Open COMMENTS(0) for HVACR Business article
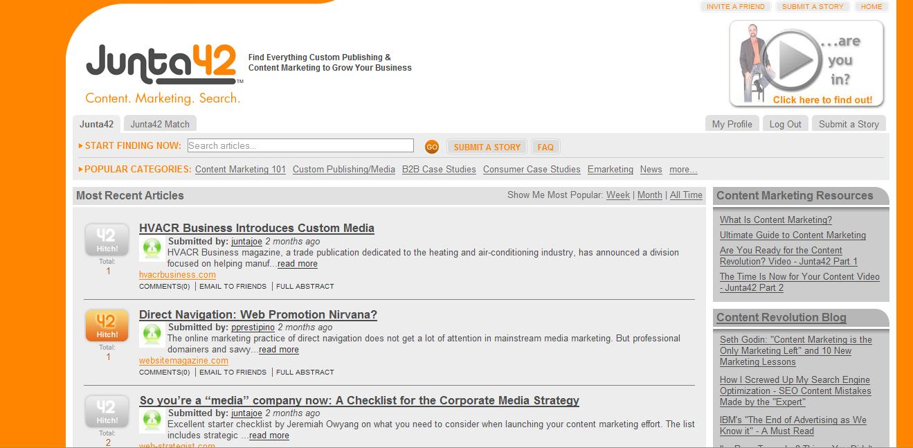The width and height of the screenshot is (913, 448). [164, 286]
